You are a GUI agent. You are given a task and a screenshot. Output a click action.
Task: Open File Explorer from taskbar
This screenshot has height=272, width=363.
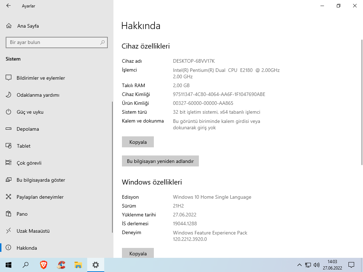click(x=78, y=265)
